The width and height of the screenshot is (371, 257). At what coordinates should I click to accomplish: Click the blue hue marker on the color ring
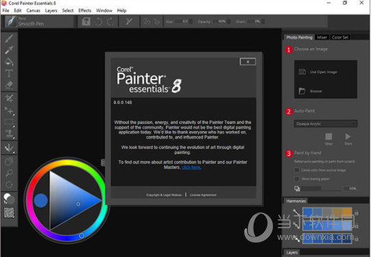click(x=82, y=236)
